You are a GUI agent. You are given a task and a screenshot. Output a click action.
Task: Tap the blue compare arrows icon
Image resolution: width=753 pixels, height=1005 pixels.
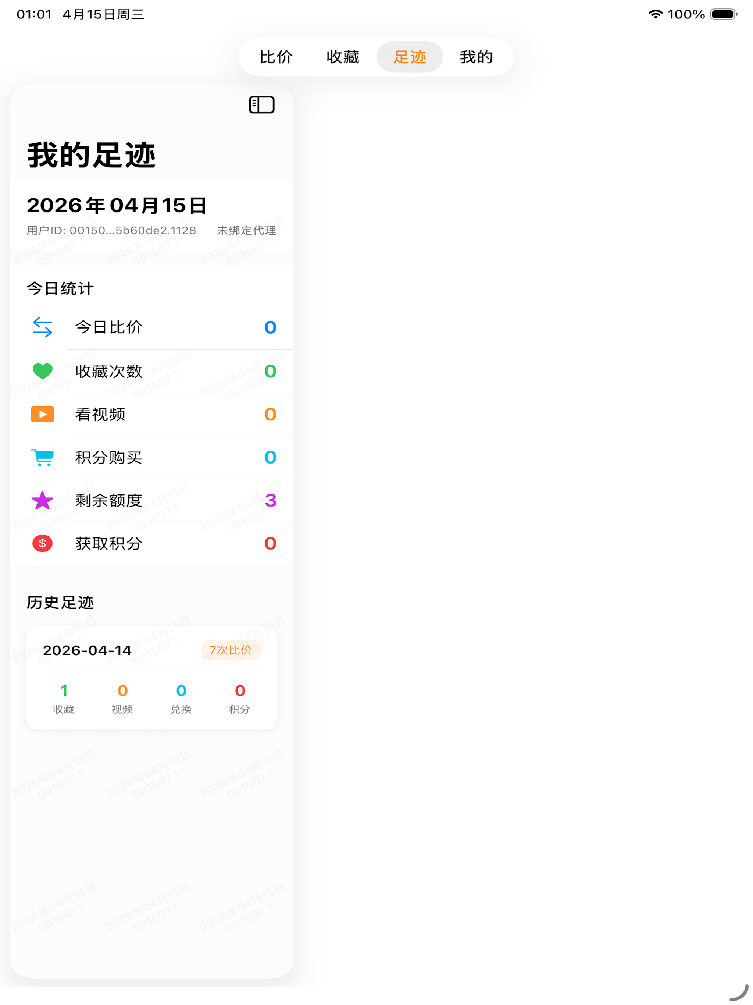pyautogui.click(x=42, y=327)
